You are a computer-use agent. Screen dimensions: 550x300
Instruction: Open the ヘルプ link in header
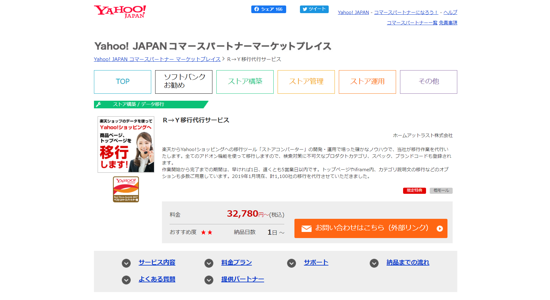click(x=450, y=12)
